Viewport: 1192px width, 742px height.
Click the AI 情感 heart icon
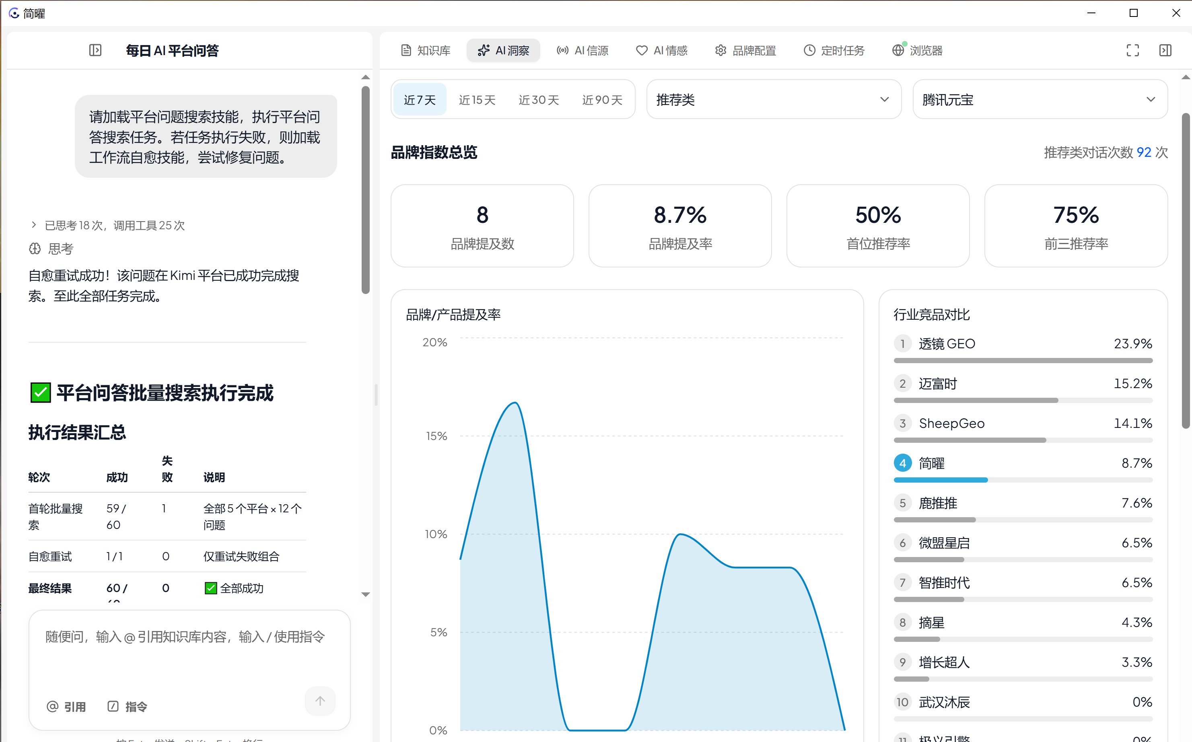click(641, 50)
